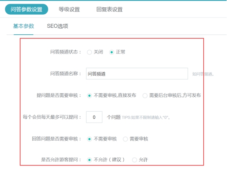This screenshot has height=170, width=227.
Task: Click the 提问题是否需要审核 label
Action: [x=59, y=95]
